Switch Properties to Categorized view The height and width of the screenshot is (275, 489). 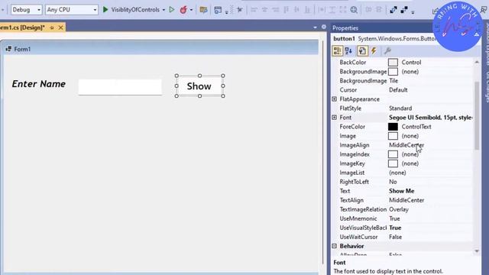pyautogui.click(x=337, y=51)
